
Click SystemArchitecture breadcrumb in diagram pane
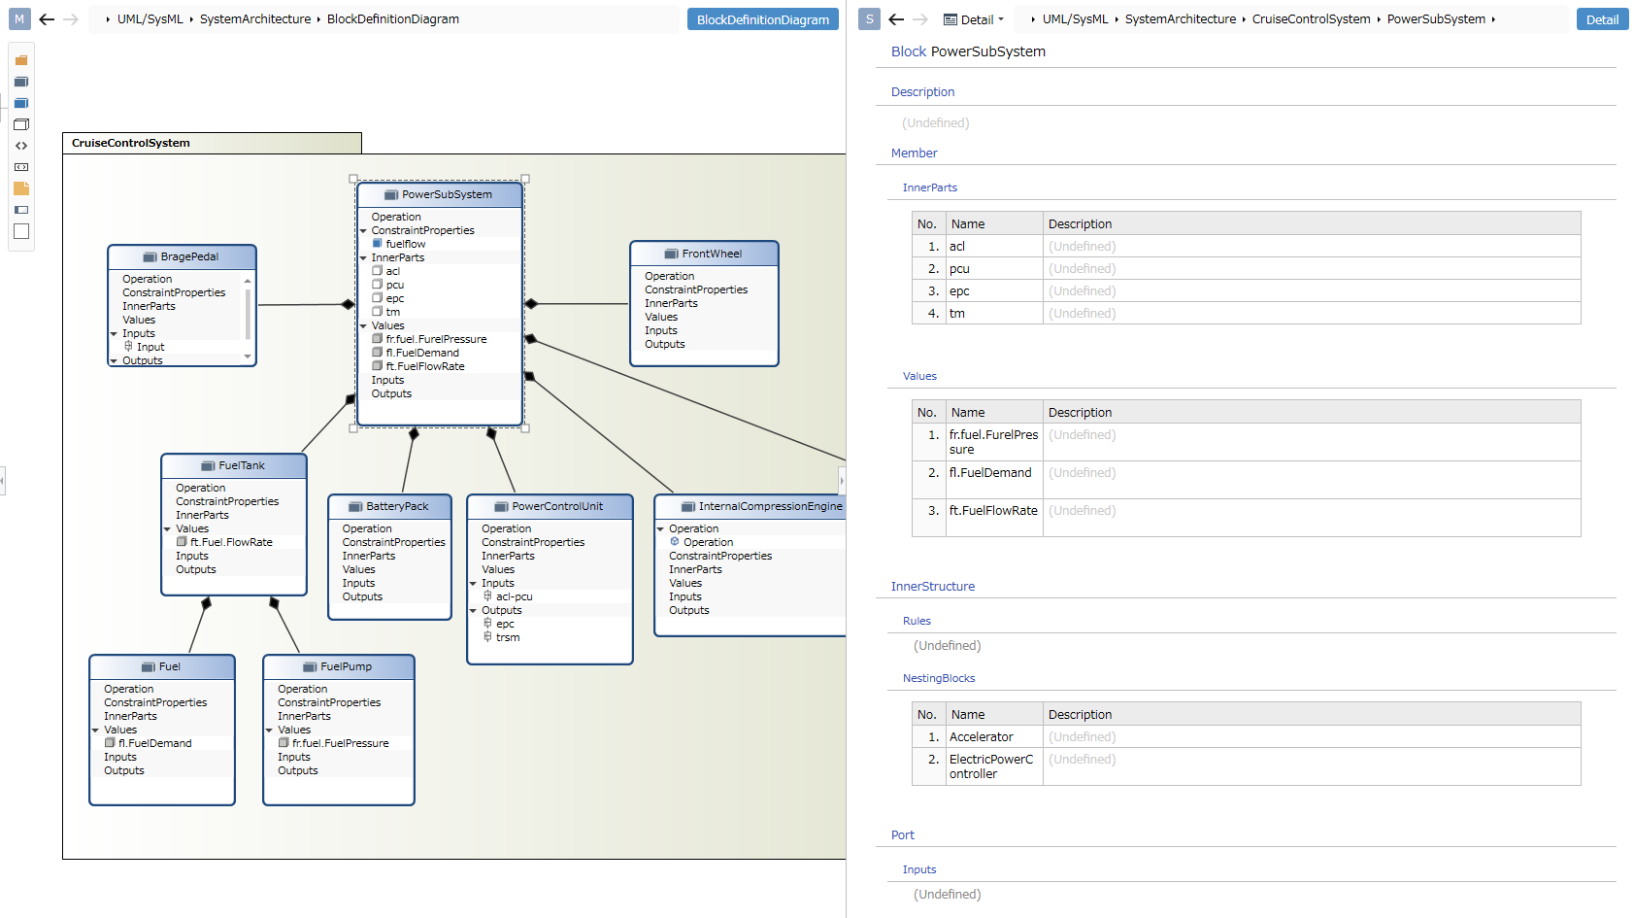click(x=255, y=18)
